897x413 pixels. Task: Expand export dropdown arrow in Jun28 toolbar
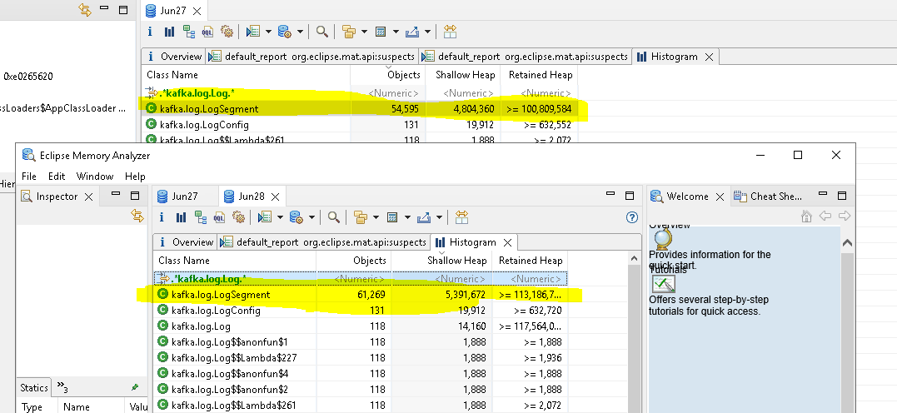(x=440, y=217)
